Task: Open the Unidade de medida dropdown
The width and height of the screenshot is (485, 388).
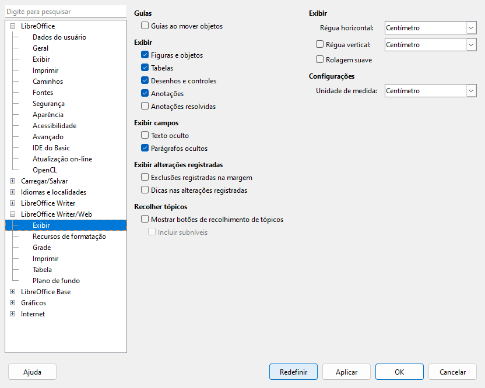Action: click(x=471, y=91)
